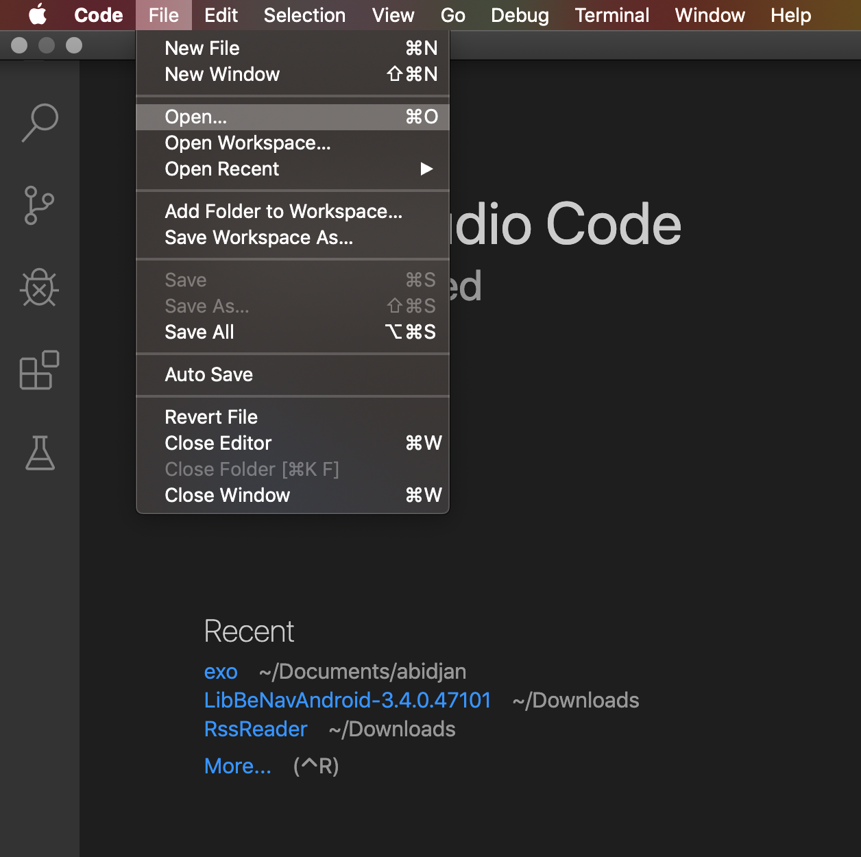Open the Help menu

(x=790, y=15)
